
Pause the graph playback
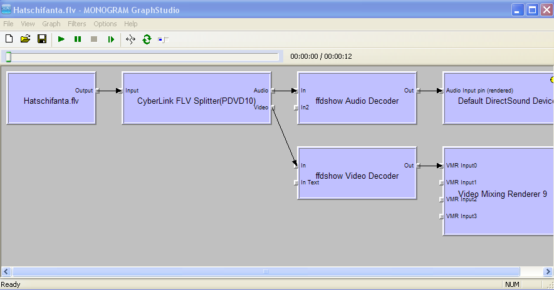coord(78,39)
